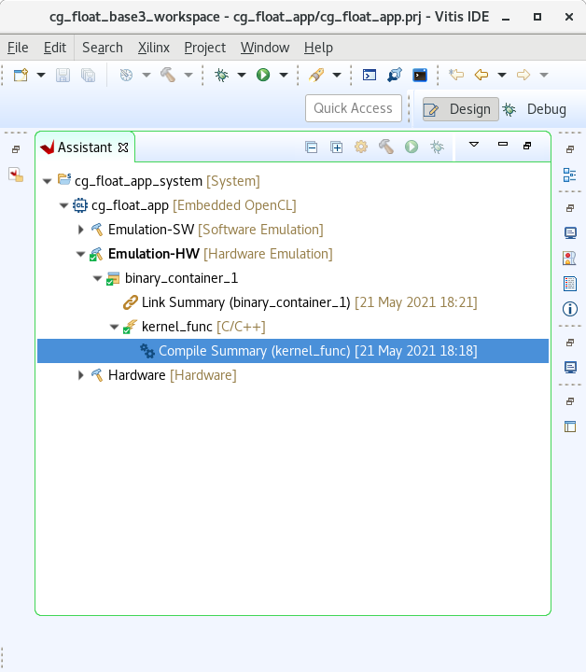Open the XSCT console icon
Screen dimensions: 586x672
(370, 75)
